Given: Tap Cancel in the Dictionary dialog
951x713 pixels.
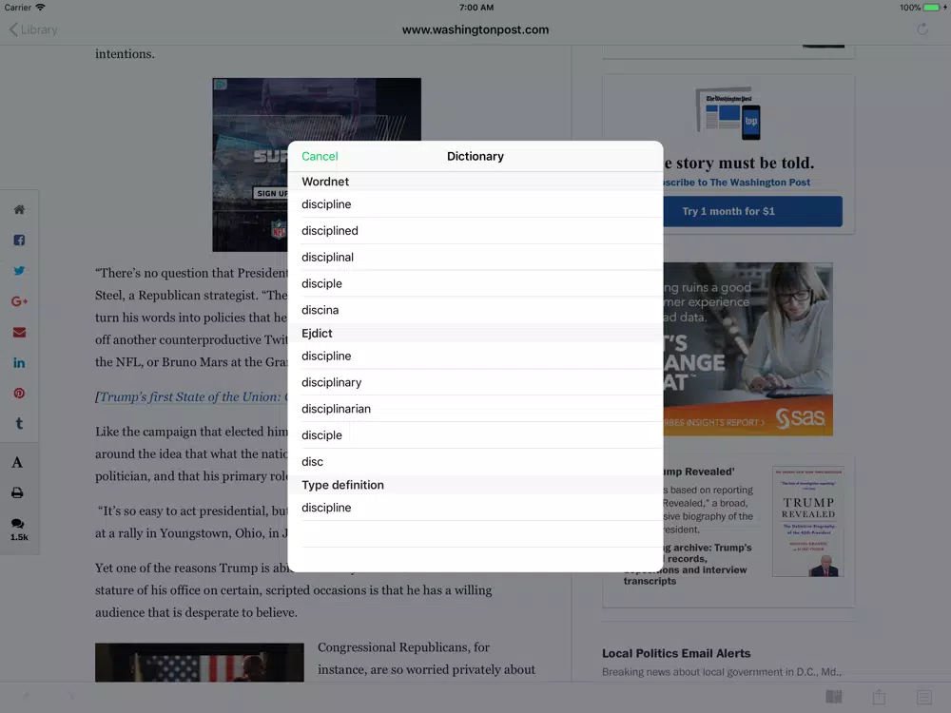Looking at the screenshot, I should coord(320,157).
